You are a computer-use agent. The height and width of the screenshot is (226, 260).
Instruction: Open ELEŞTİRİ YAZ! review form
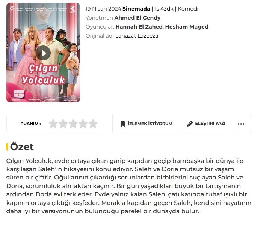pyautogui.click(x=206, y=124)
